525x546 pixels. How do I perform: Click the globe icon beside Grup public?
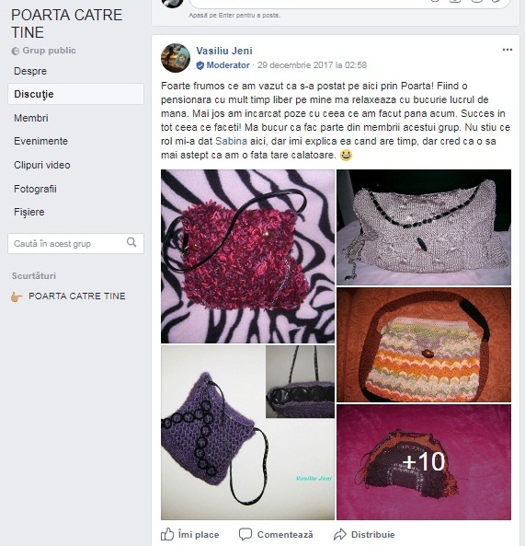point(16,52)
